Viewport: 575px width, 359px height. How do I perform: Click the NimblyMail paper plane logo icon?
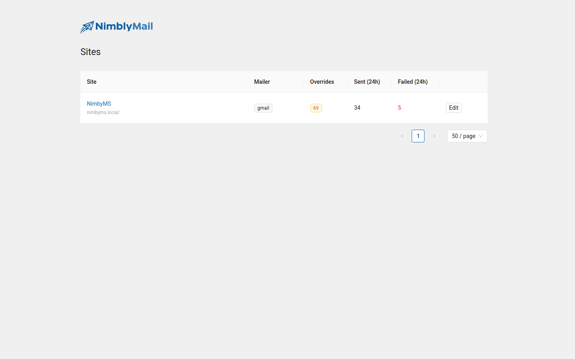(x=87, y=27)
